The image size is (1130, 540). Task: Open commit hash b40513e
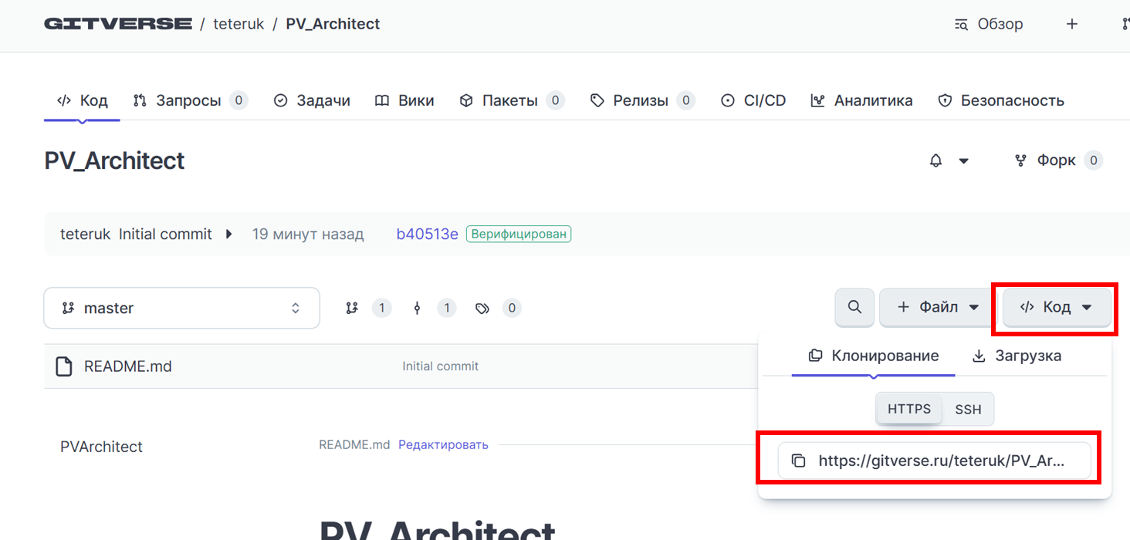pyautogui.click(x=427, y=234)
